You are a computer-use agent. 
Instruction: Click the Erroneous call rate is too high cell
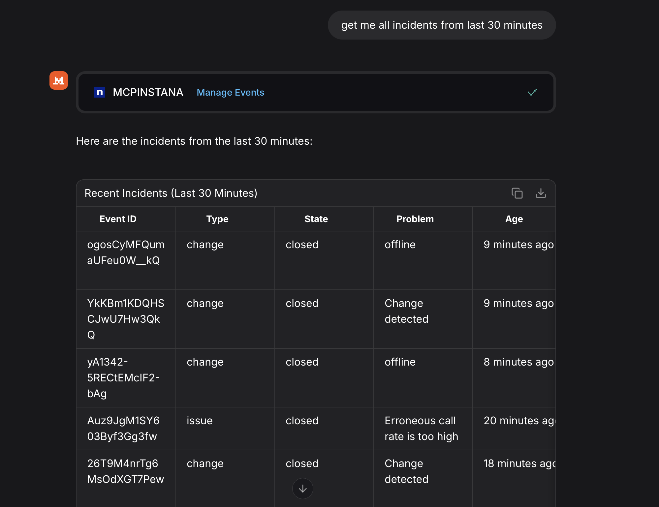421,428
